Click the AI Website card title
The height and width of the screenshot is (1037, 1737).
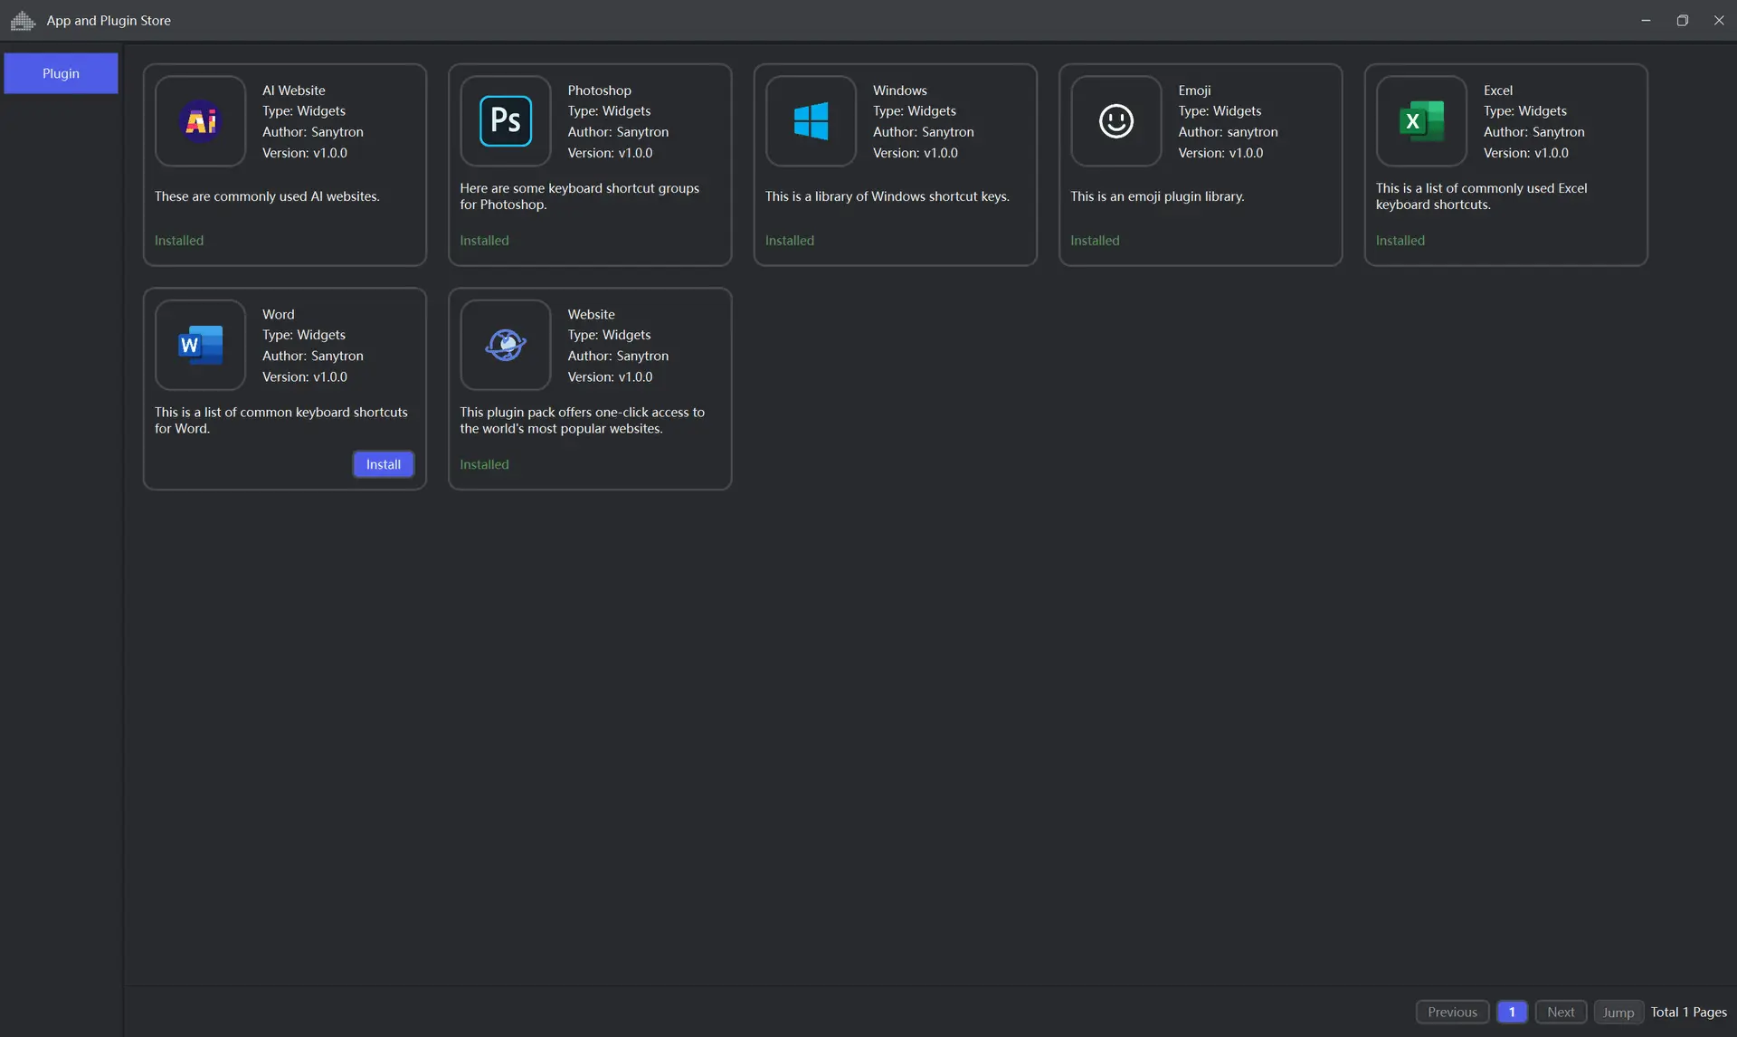tap(294, 90)
